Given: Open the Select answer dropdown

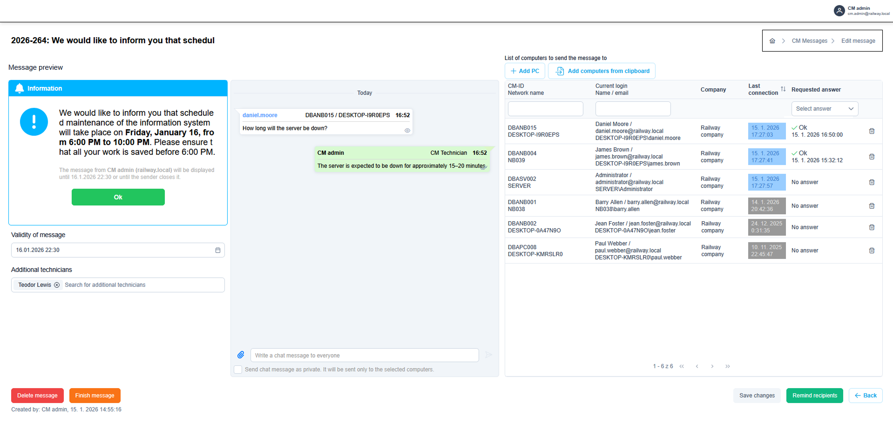Looking at the screenshot, I should pos(825,109).
